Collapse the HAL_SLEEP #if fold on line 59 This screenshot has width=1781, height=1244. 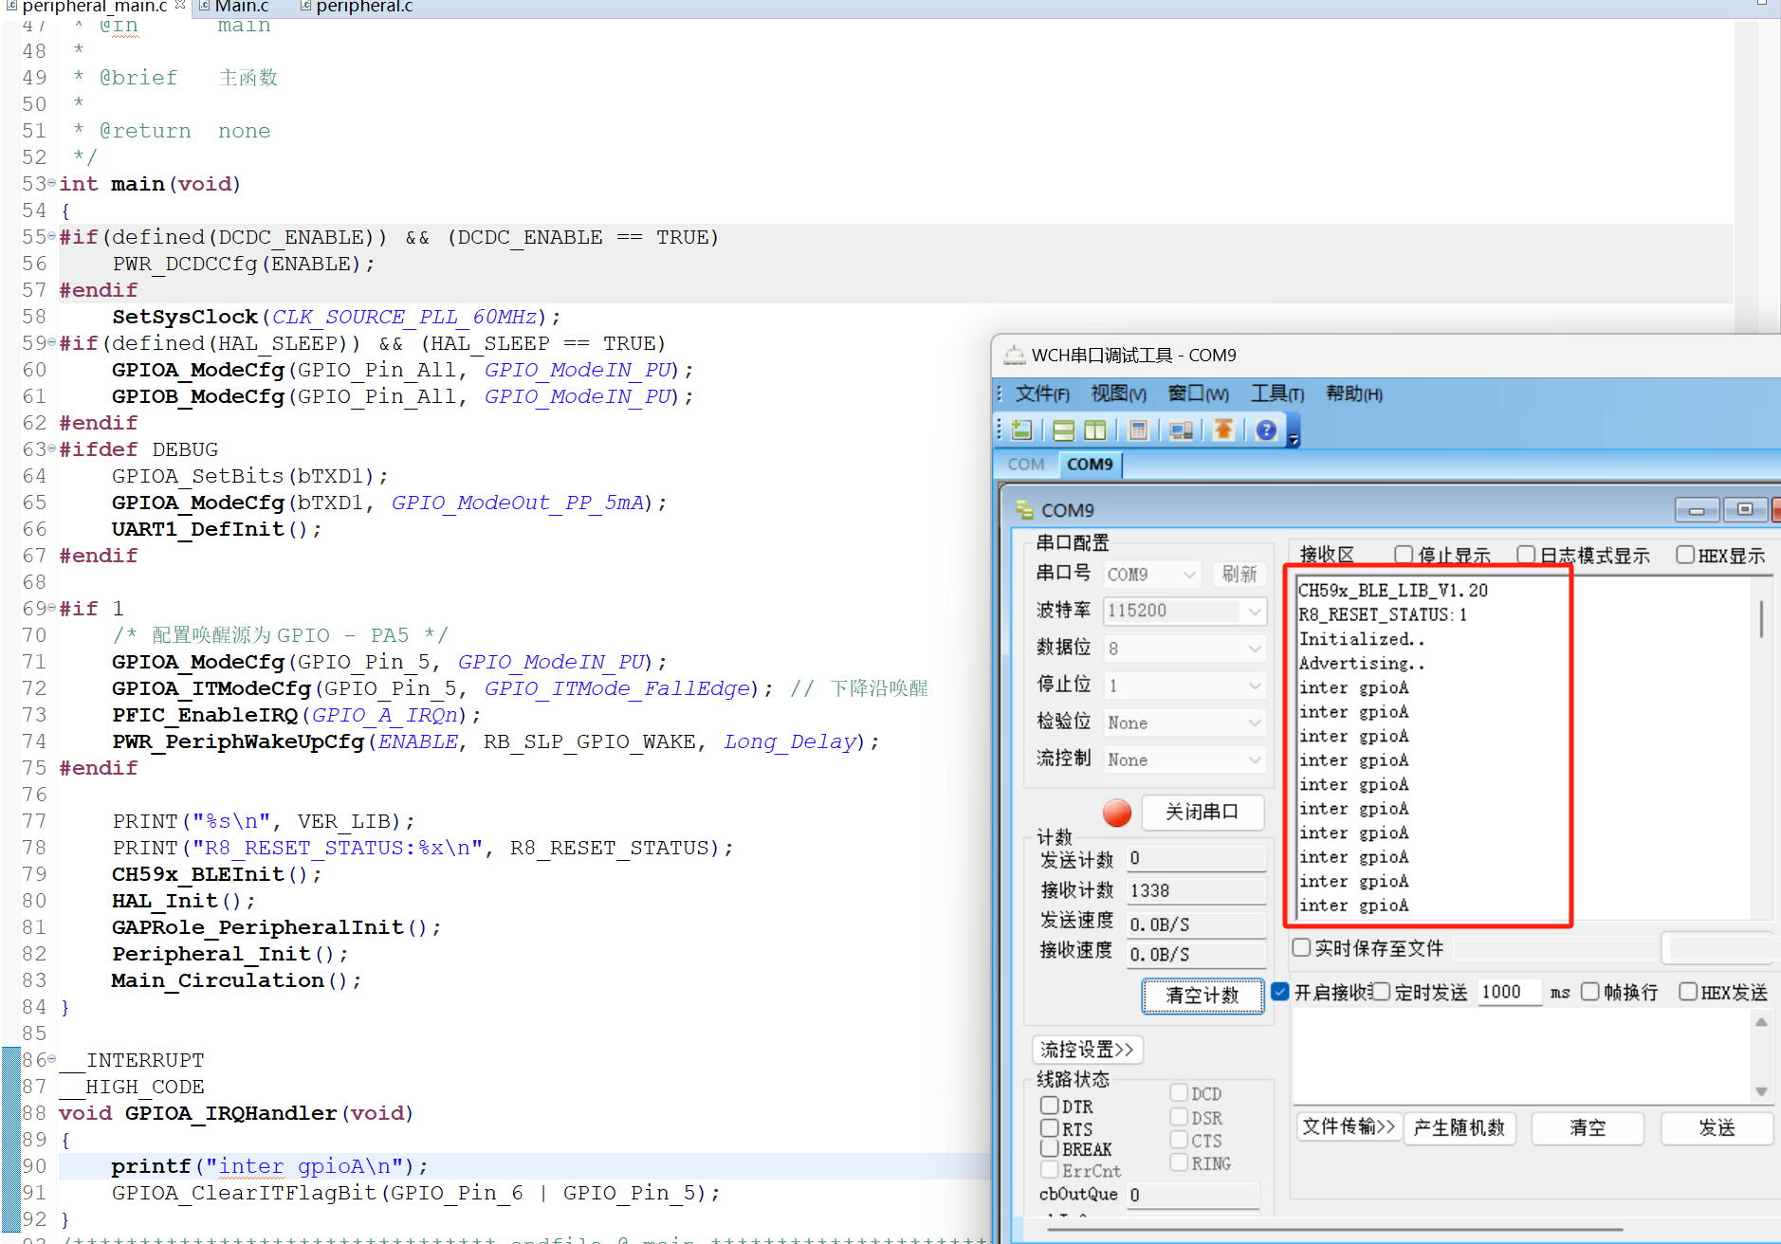click(51, 341)
